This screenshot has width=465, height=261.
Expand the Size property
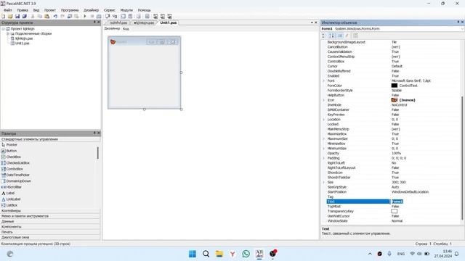(x=323, y=182)
